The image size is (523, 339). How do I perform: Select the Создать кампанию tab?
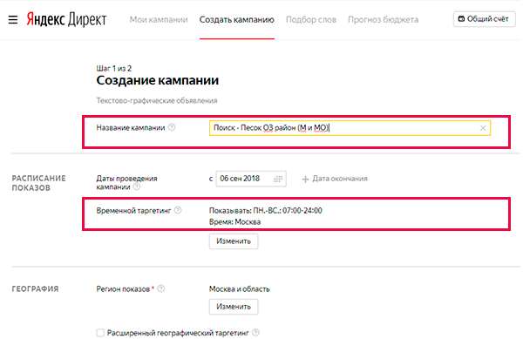click(x=237, y=20)
